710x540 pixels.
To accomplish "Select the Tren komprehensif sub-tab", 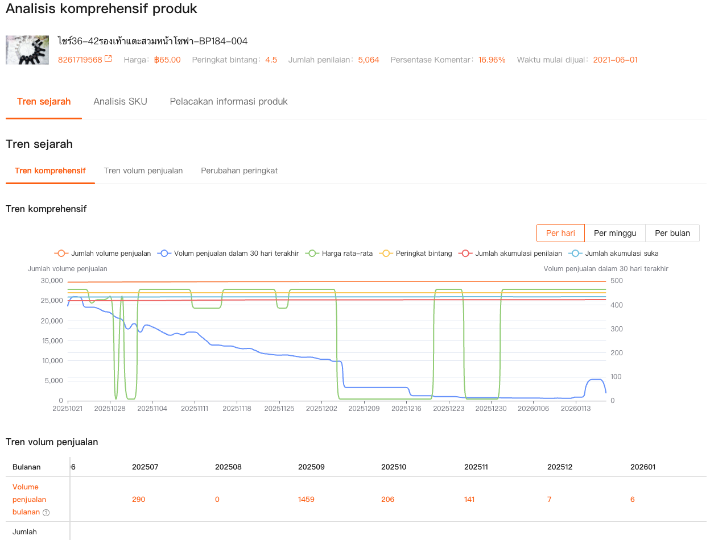I will click(x=50, y=171).
